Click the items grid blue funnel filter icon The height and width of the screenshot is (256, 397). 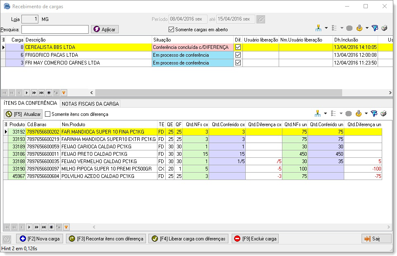pyautogui.click(x=374, y=113)
